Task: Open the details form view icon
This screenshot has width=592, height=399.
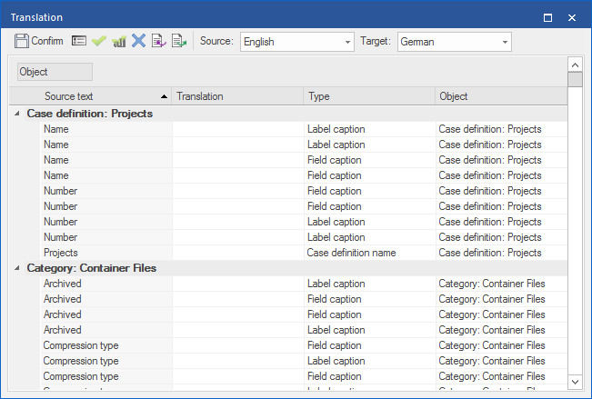Action: (x=79, y=41)
